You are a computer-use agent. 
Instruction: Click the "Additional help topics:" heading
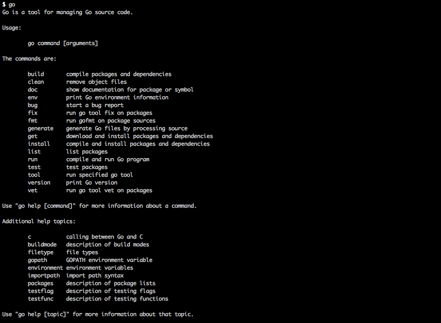(39, 221)
